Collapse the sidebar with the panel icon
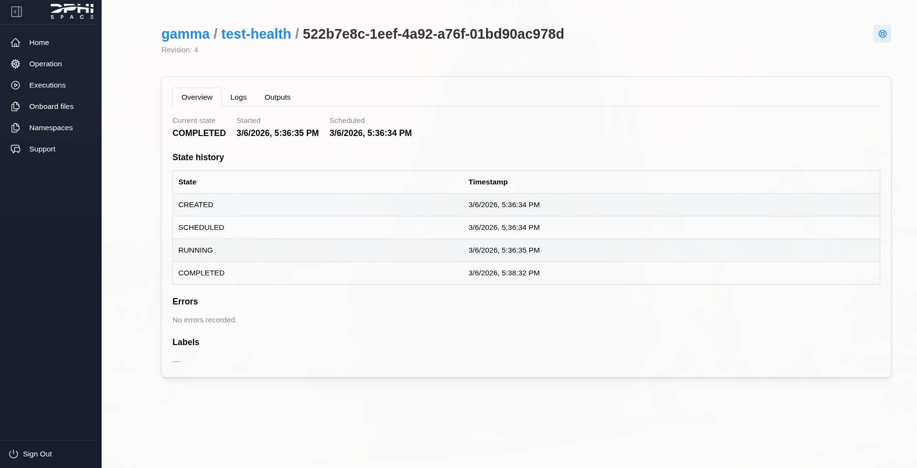 [x=16, y=12]
